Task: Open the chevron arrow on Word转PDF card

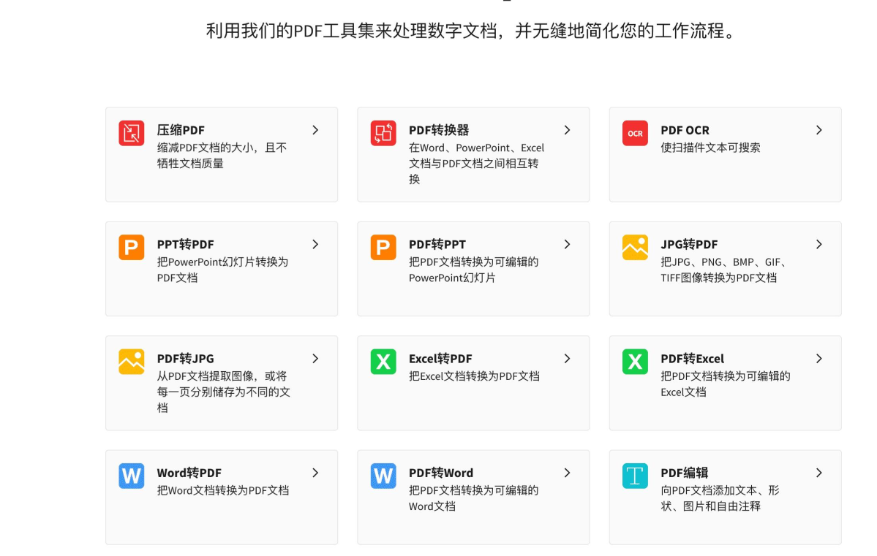Action: [315, 473]
